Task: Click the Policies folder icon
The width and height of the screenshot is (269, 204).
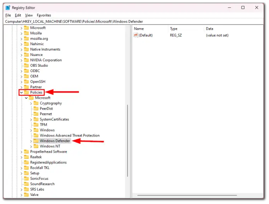Action: point(26,92)
